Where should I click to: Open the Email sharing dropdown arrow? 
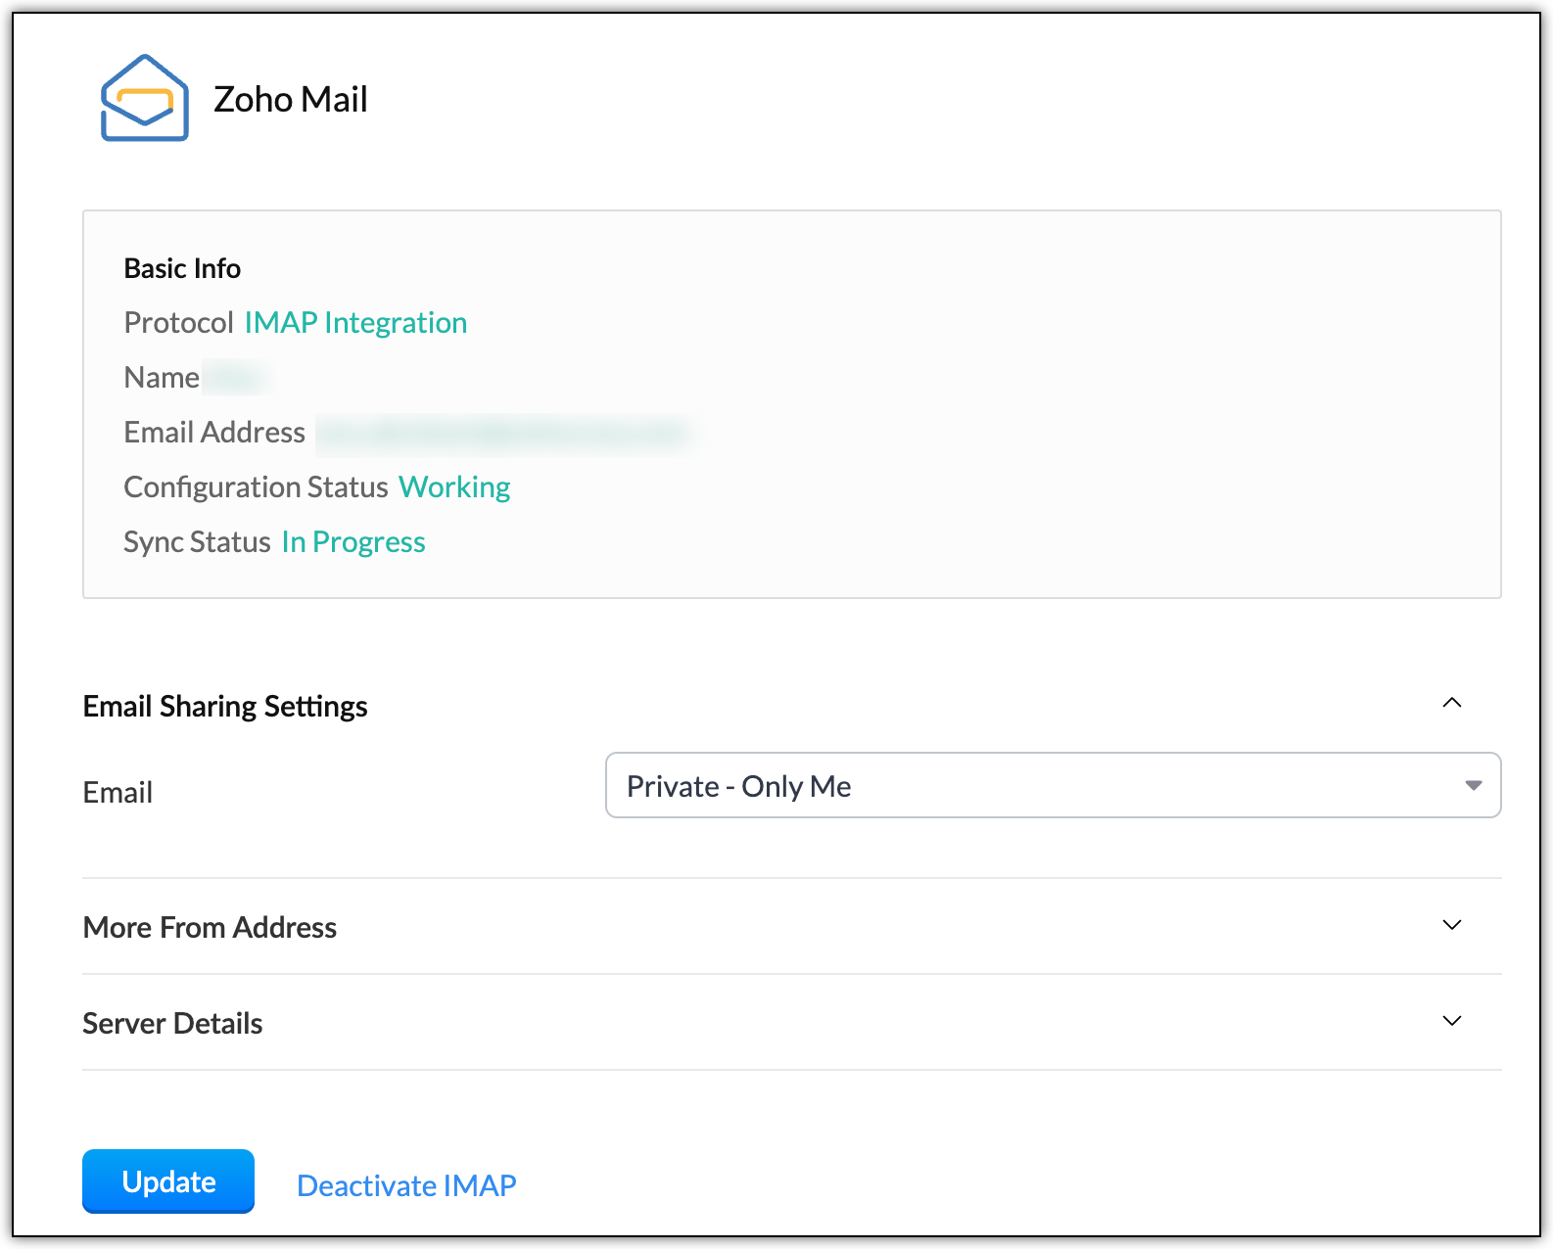click(x=1473, y=785)
